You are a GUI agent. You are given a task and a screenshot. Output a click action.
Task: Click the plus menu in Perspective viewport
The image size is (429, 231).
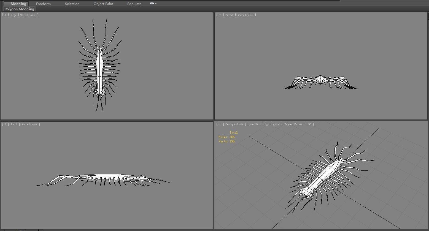(220, 124)
